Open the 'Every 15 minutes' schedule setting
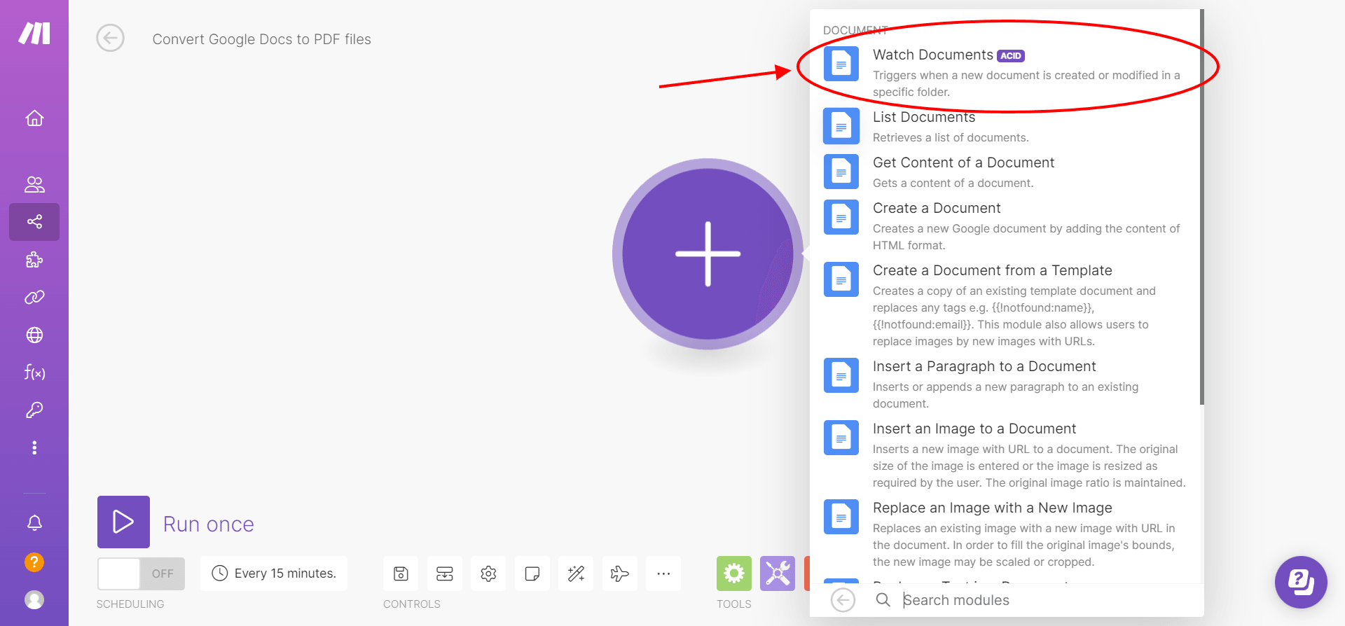 point(274,573)
